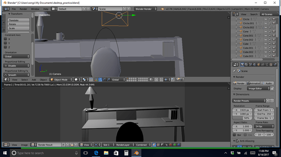281x157 pixels.
Task: Open the Scene properties tab icon
Action: point(250,65)
